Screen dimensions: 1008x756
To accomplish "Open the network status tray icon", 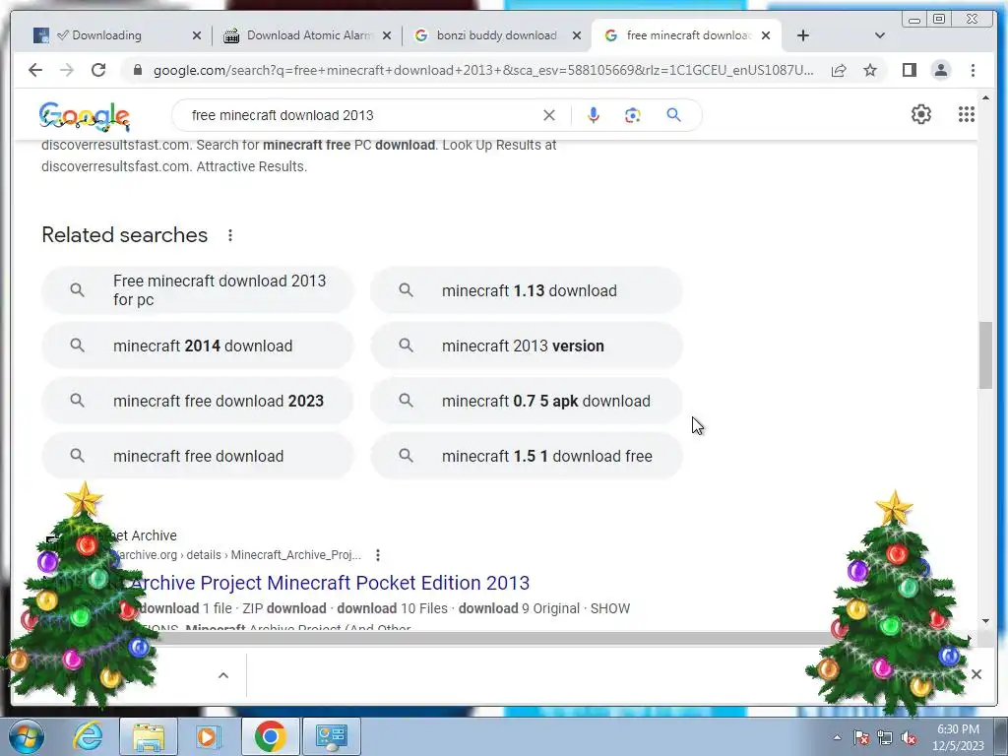I will pos(885,738).
